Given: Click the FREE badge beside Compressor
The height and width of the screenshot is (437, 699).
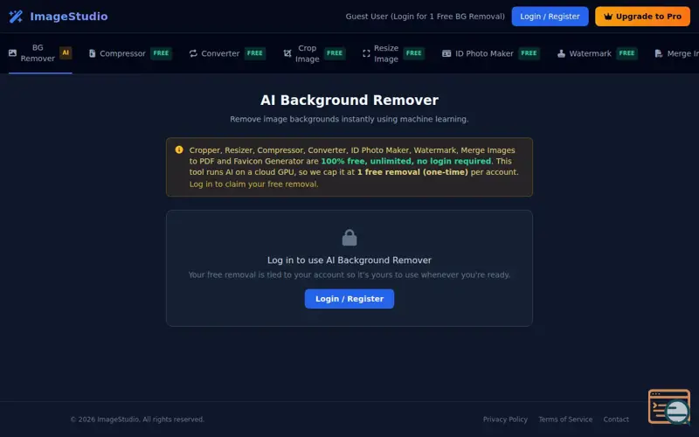Looking at the screenshot, I should pos(161,53).
